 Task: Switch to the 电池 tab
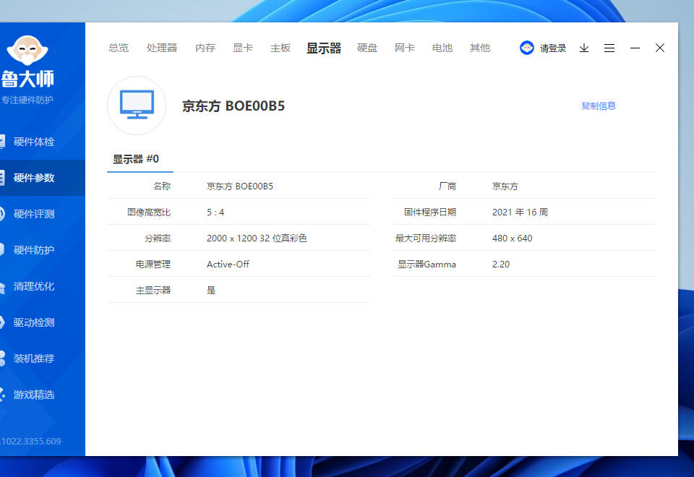442,48
